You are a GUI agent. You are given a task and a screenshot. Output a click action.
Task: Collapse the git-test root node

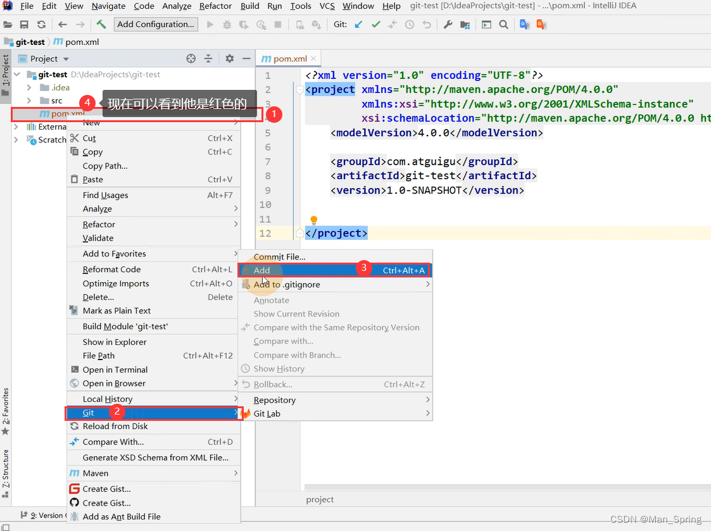point(17,75)
